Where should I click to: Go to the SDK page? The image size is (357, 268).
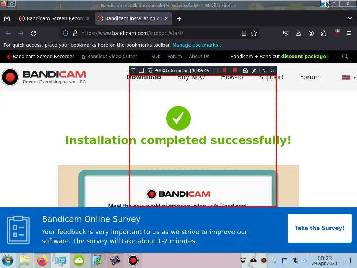point(156,57)
